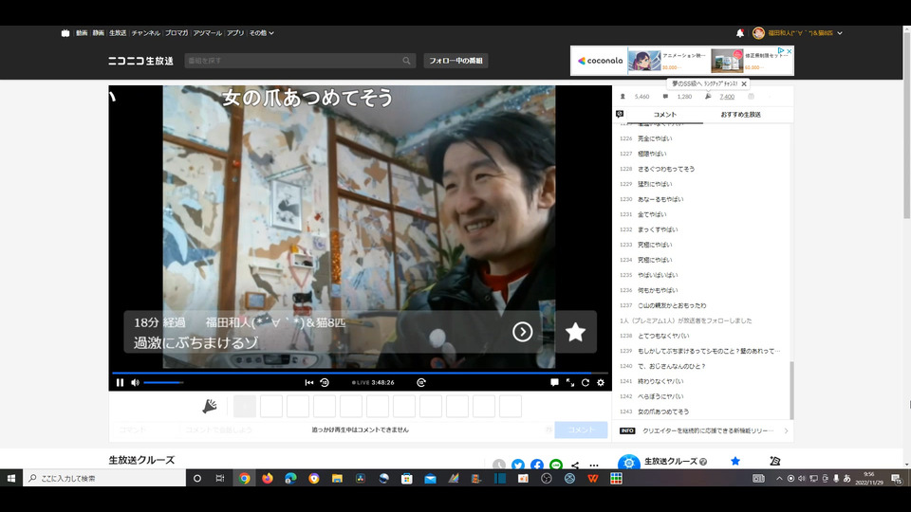
Task: Mute the player volume speaker icon
Action: pyautogui.click(x=135, y=382)
